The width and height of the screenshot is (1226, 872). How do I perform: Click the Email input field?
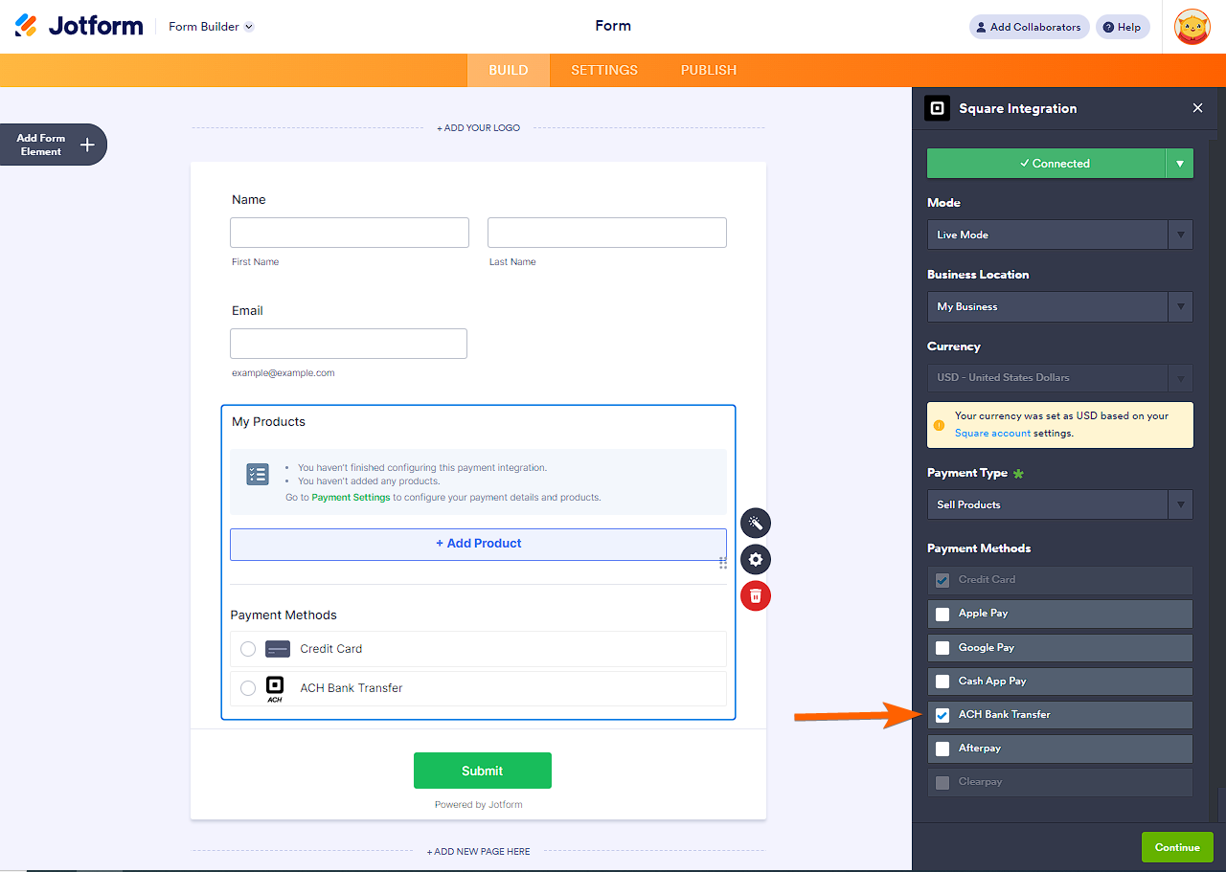point(349,344)
